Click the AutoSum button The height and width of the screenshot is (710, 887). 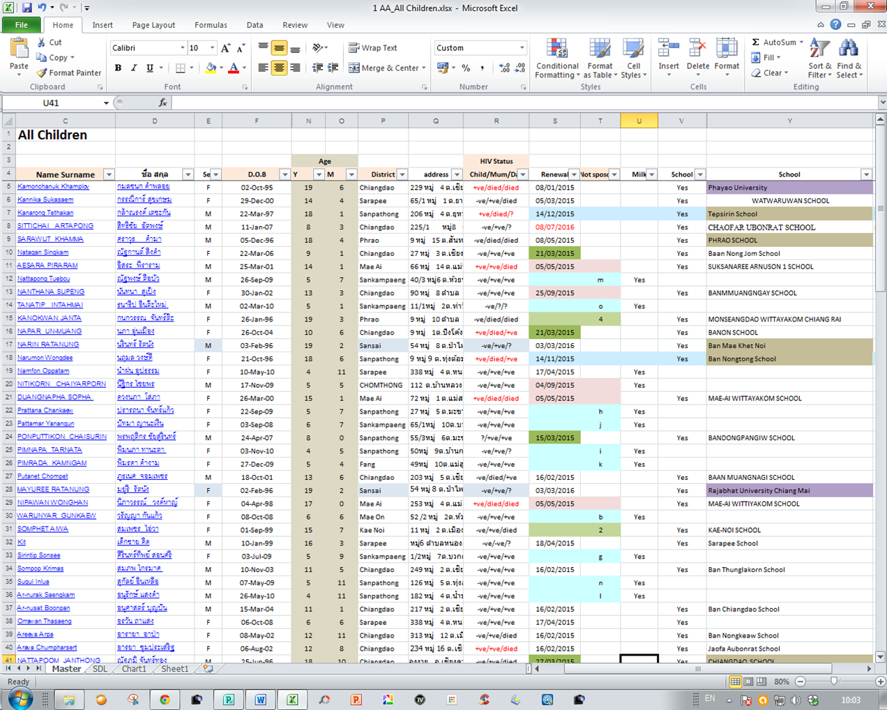click(x=773, y=43)
